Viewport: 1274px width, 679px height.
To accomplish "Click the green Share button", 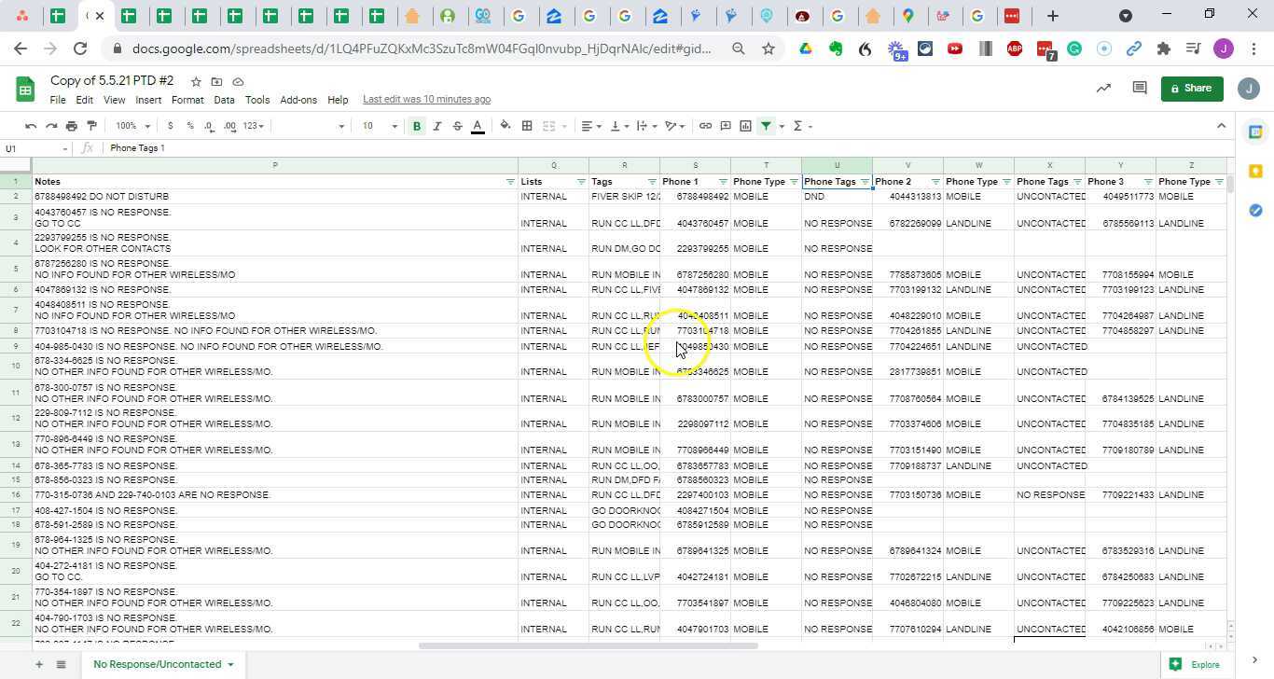I will coord(1191,89).
